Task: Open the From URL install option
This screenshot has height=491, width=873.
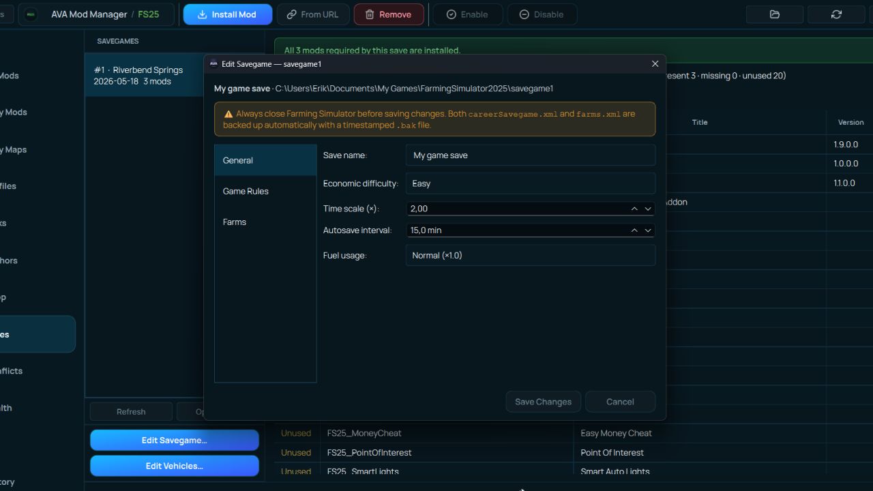Action: click(x=313, y=14)
